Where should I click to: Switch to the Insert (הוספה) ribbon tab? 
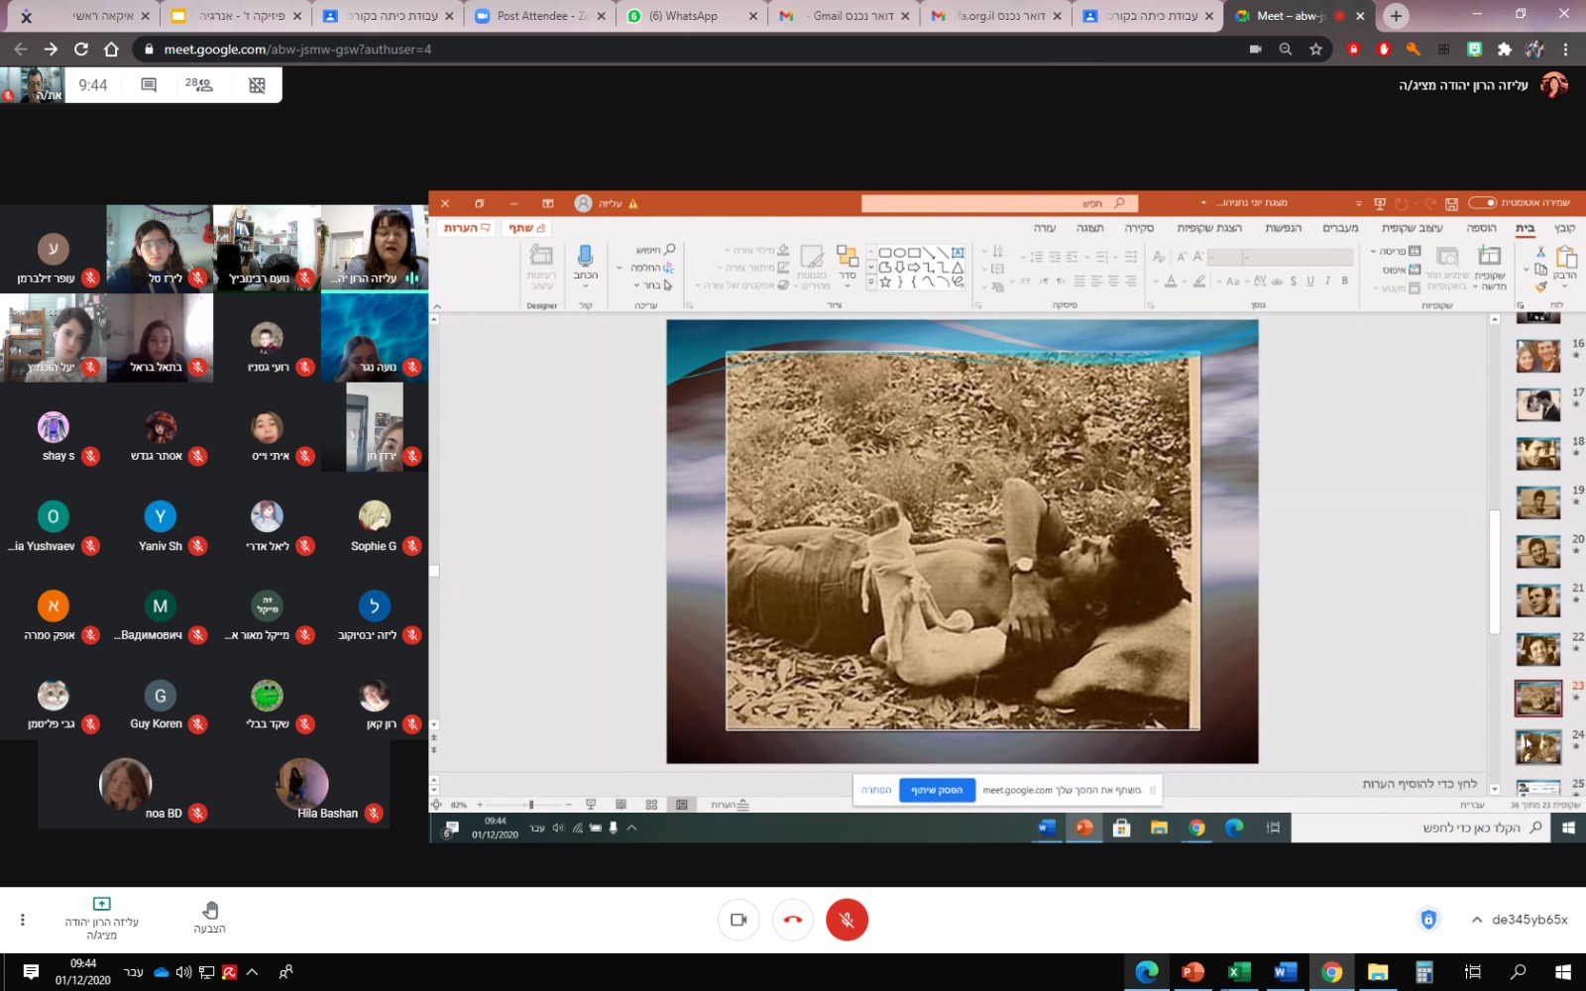(1482, 228)
